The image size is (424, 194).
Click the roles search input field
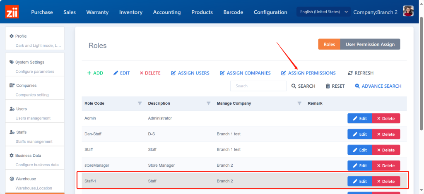(x=258, y=86)
